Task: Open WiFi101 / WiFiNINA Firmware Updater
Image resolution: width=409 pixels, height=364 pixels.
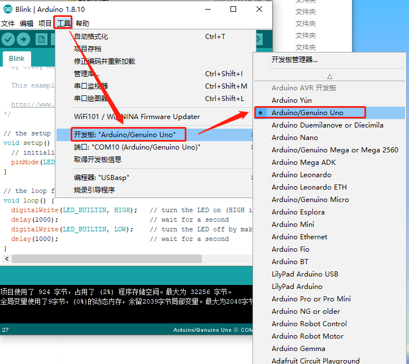Action: click(x=154, y=116)
